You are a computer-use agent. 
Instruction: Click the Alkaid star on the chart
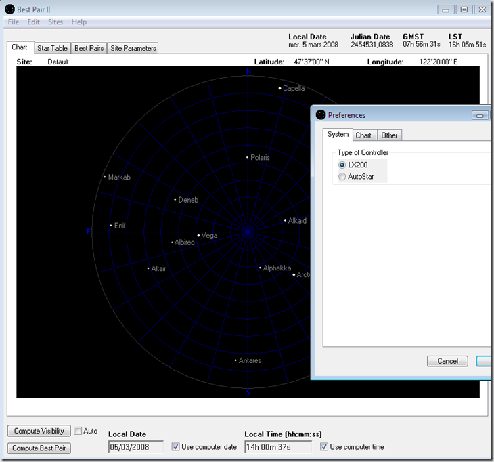click(285, 220)
